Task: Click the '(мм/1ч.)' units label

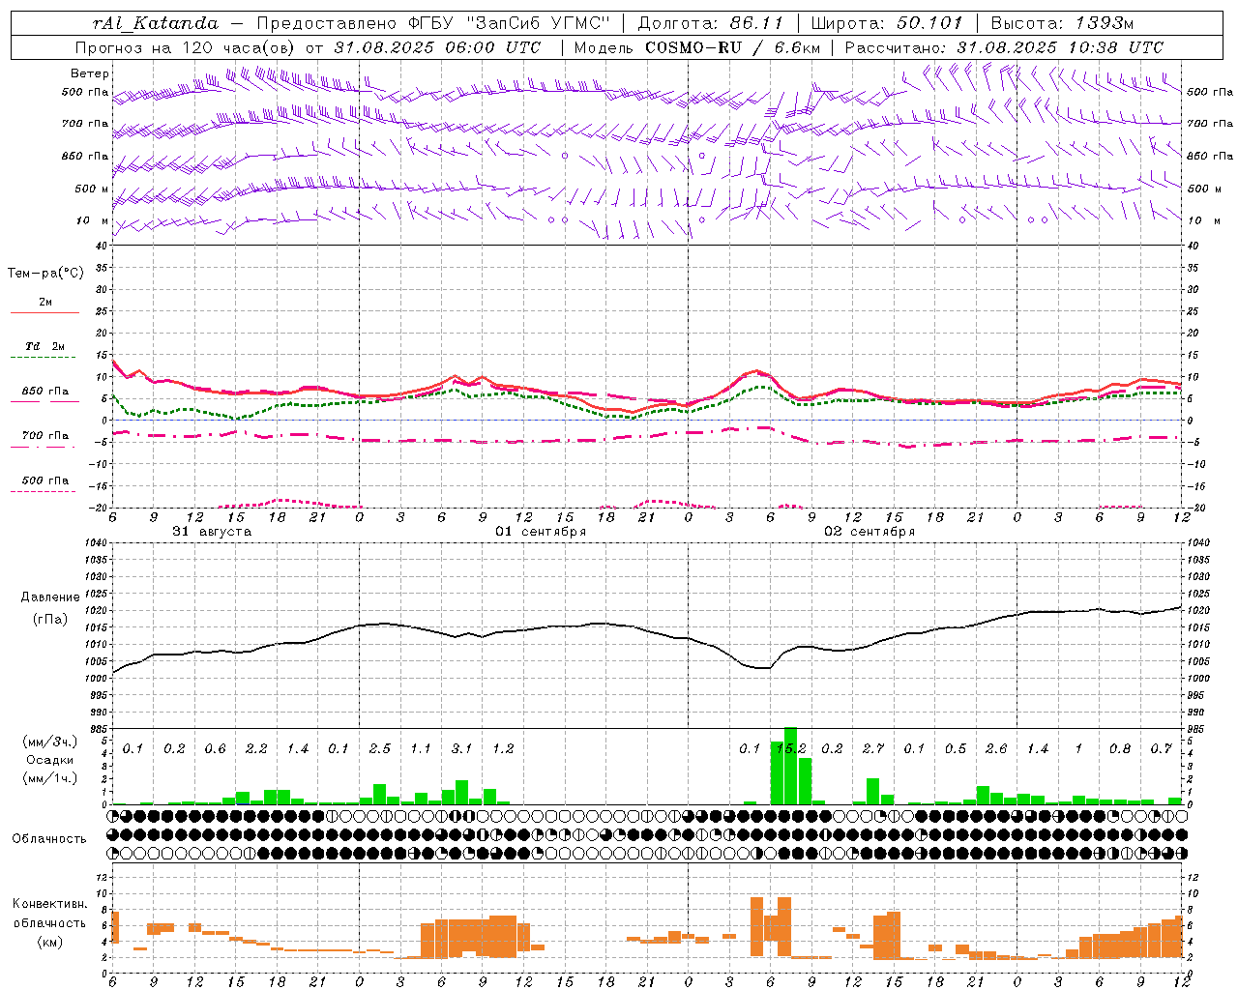Action: pyautogui.click(x=49, y=778)
